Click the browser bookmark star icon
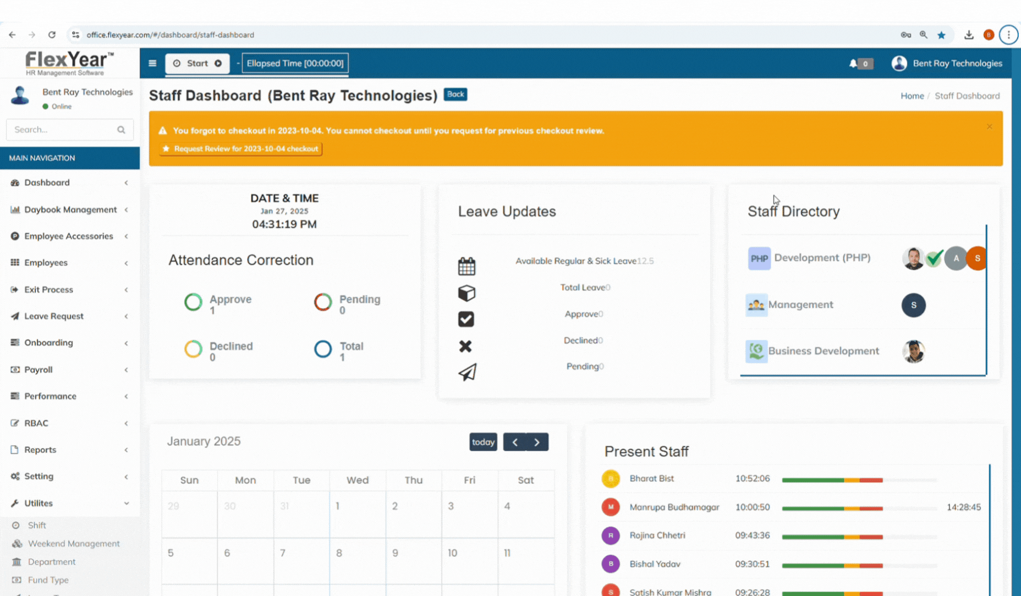Image resolution: width=1021 pixels, height=596 pixels. click(x=941, y=35)
